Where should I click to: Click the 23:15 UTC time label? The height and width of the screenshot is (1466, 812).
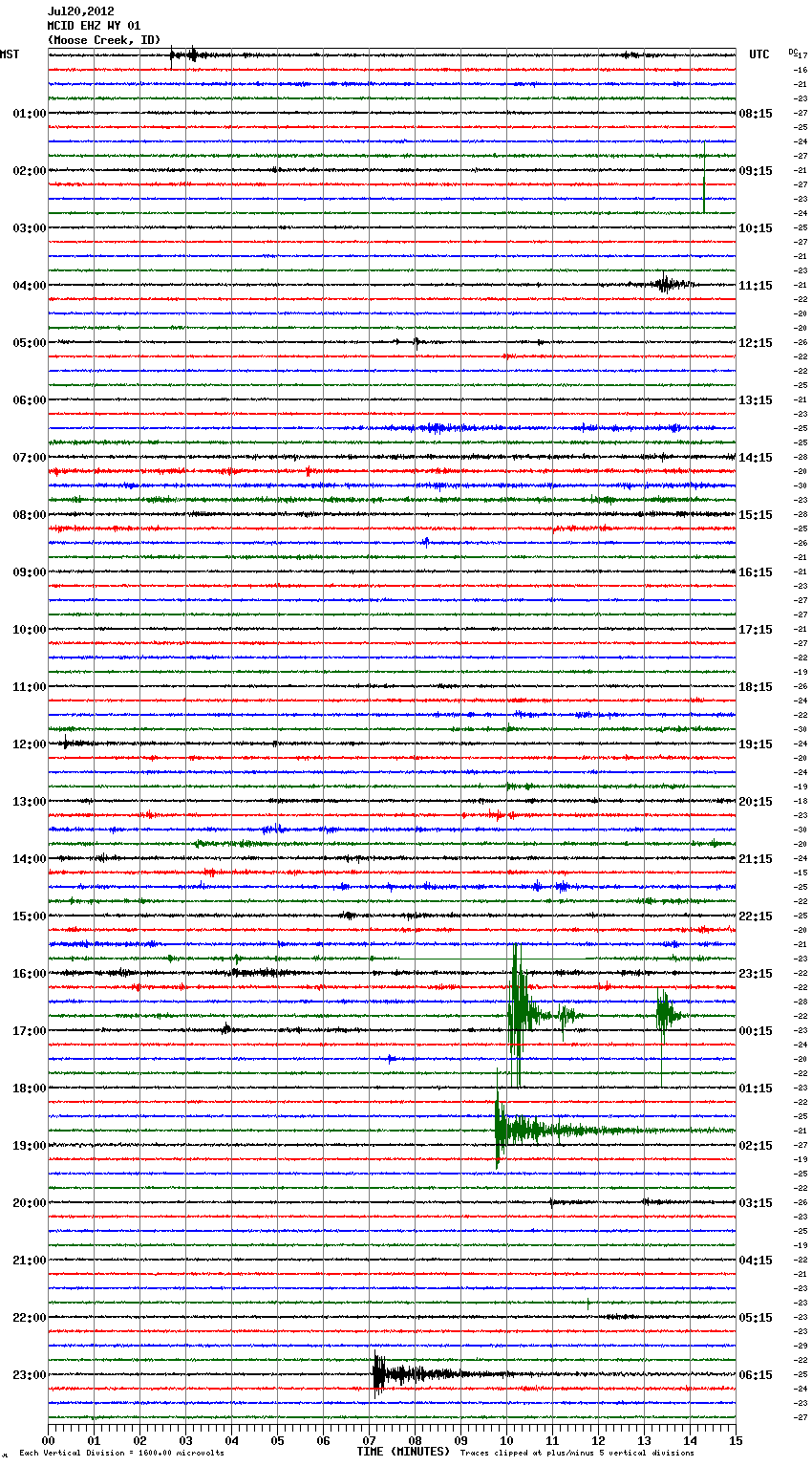click(x=755, y=974)
